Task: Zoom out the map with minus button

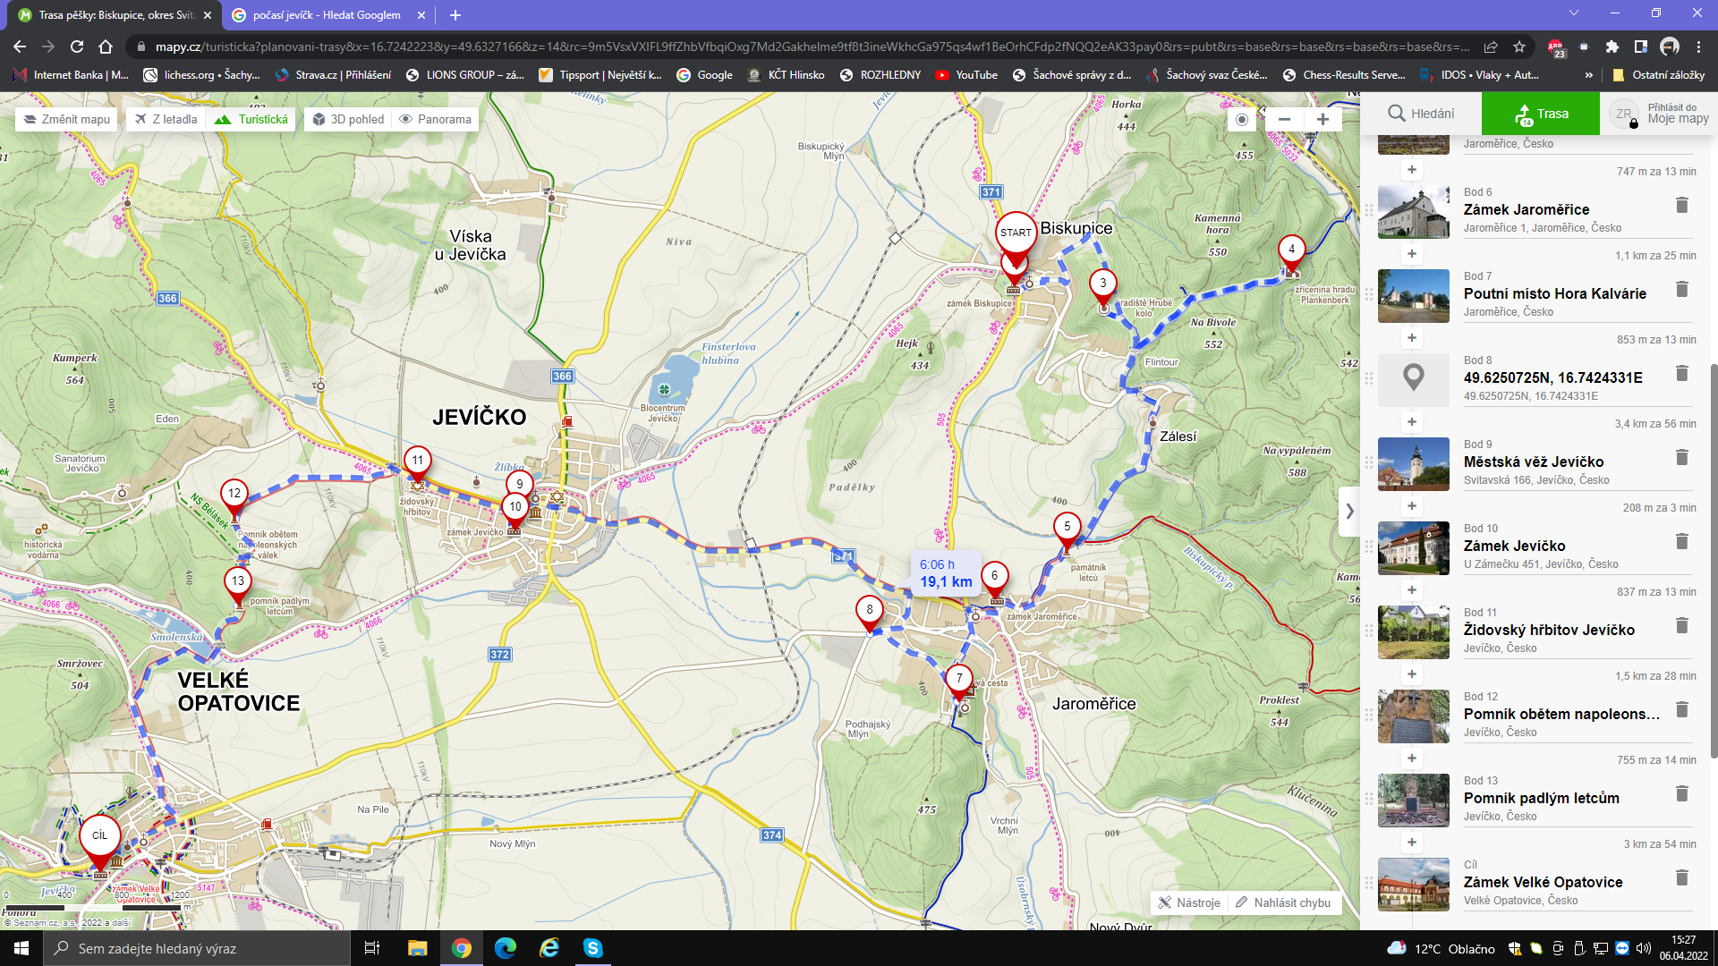Action: pyautogui.click(x=1284, y=119)
